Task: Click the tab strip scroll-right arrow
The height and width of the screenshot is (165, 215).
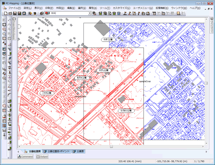Action: tap(206, 152)
